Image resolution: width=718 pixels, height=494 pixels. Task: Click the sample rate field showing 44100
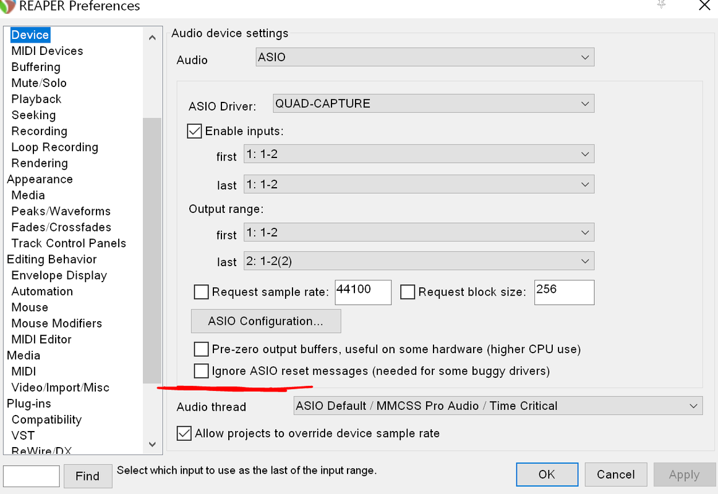pos(363,292)
